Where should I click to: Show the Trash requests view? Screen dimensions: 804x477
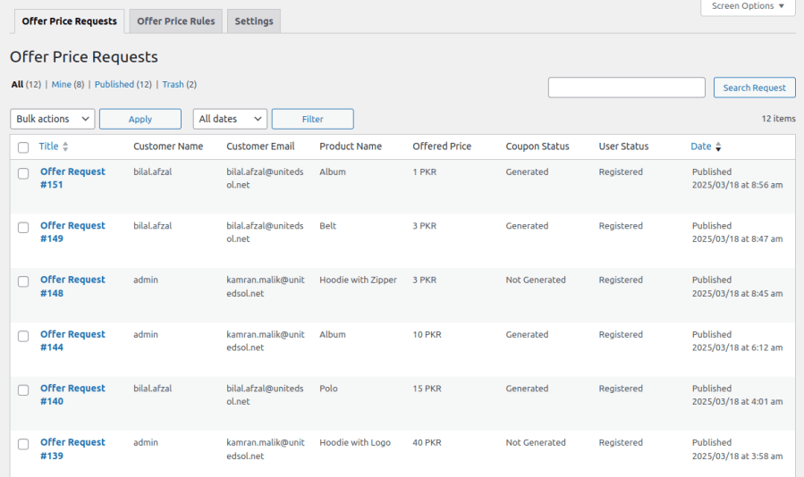point(173,85)
